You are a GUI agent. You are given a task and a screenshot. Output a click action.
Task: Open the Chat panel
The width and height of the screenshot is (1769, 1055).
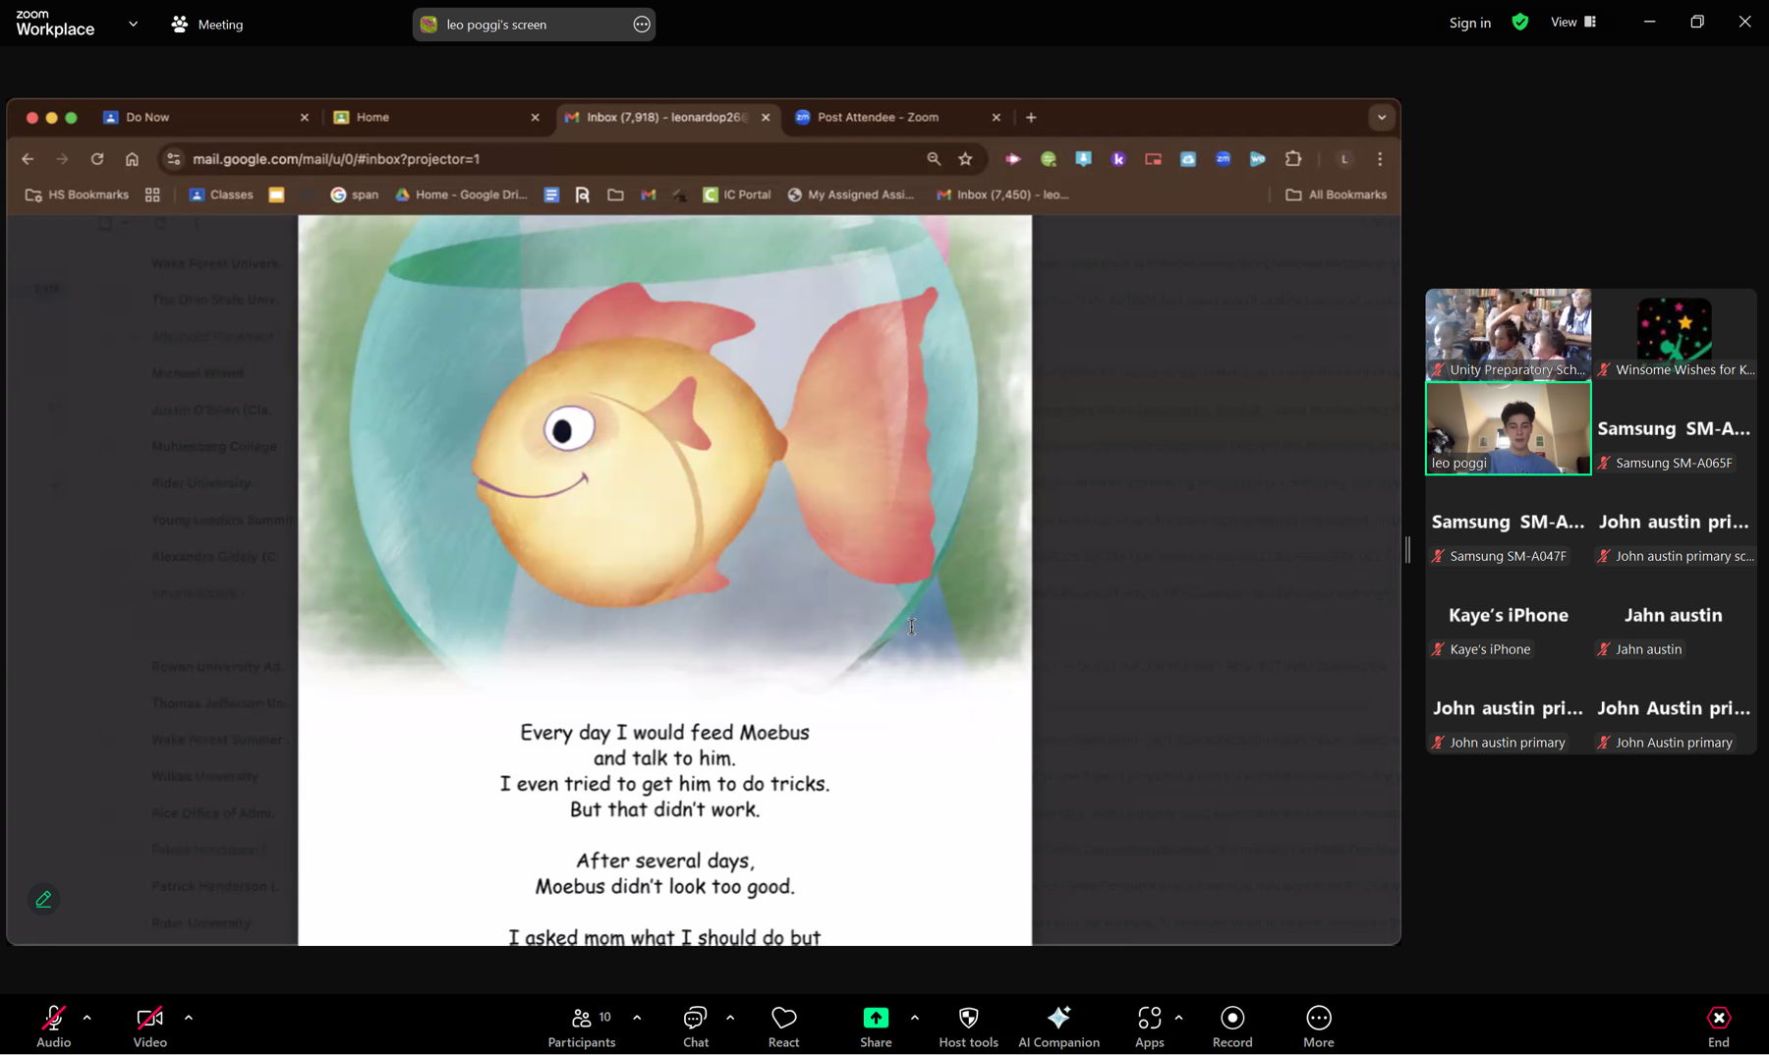[695, 1026]
